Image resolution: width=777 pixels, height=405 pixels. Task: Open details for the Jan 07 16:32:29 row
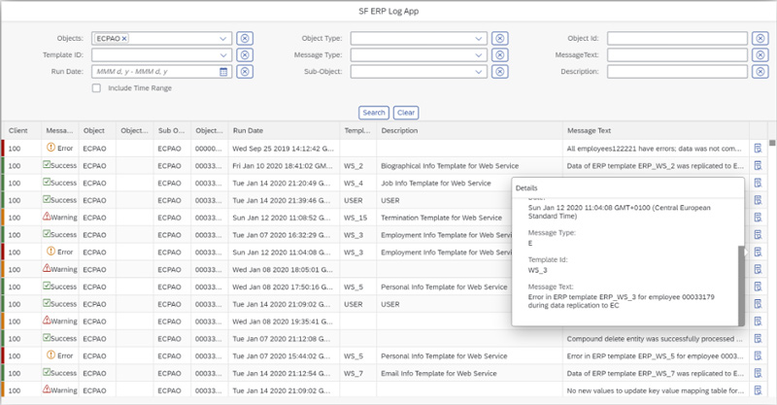click(758, 234)
